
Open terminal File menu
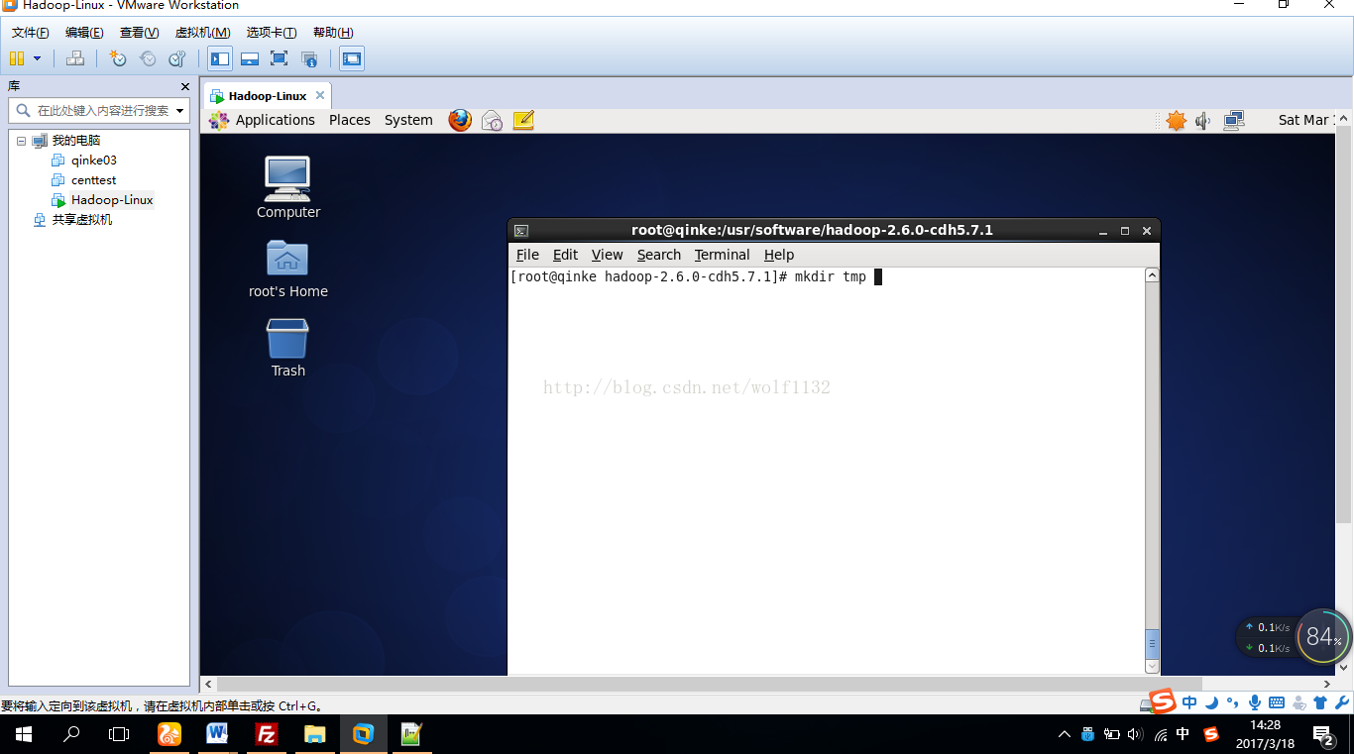tap(527, 255)
